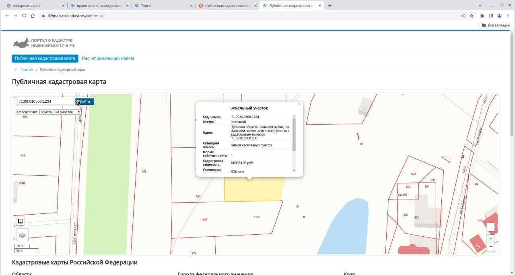This screenshot has width=515, height=276.
Task: Click area value 938 кв.м
Action: (237, 172)
